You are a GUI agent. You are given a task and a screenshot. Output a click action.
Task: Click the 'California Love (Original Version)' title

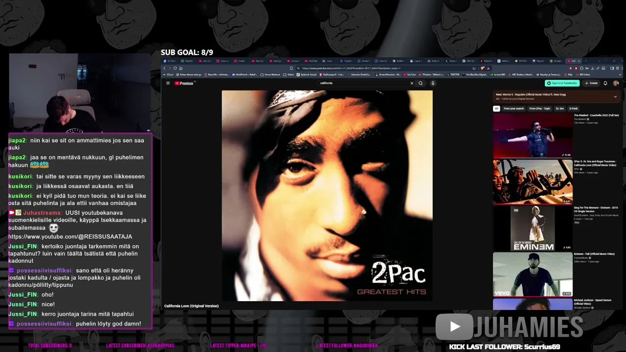[x=191, y=306]
